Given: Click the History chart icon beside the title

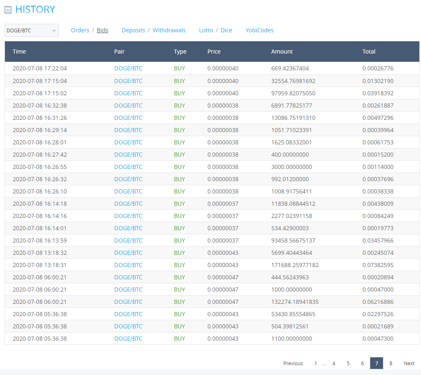Looking at the screenshot, I should point(8,10).
